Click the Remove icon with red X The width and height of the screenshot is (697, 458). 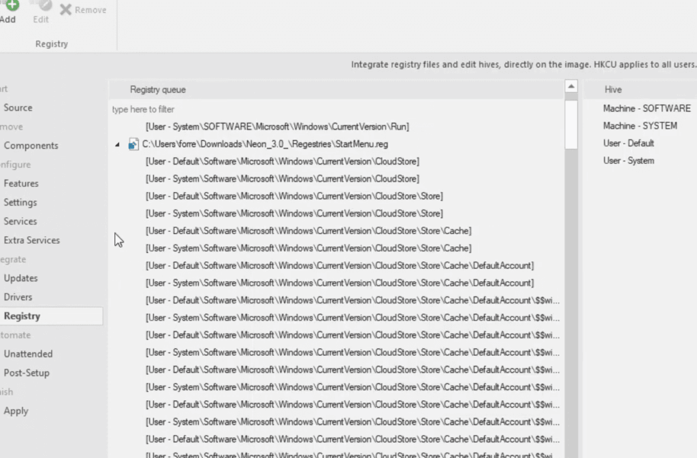coord(66,10)
